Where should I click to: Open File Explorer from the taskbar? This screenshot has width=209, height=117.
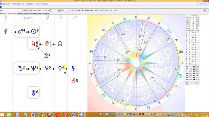point(9,115)
